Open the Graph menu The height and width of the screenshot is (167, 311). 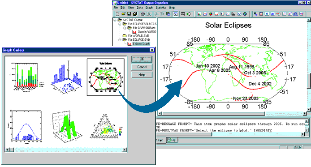tap(149, 8)
